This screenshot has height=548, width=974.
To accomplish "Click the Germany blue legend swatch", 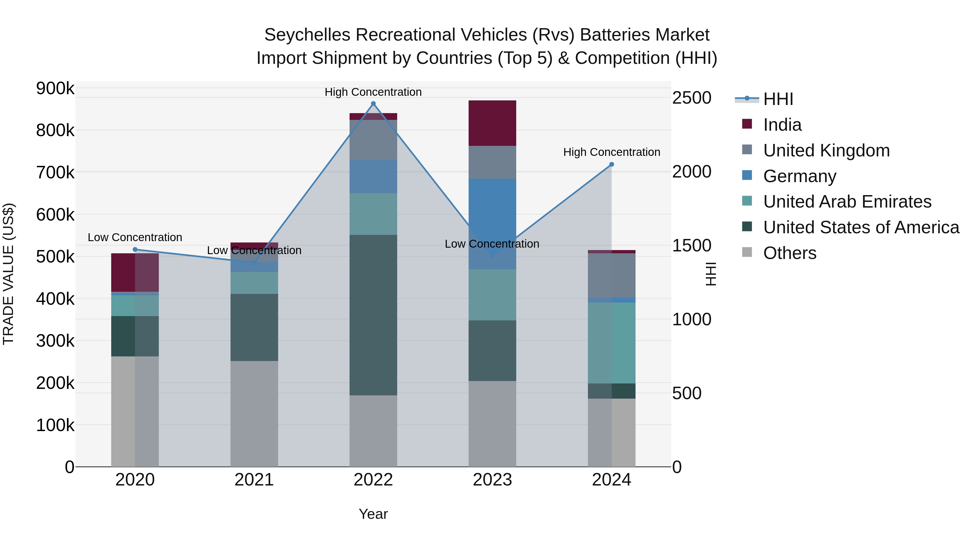I will click(747, 175).
